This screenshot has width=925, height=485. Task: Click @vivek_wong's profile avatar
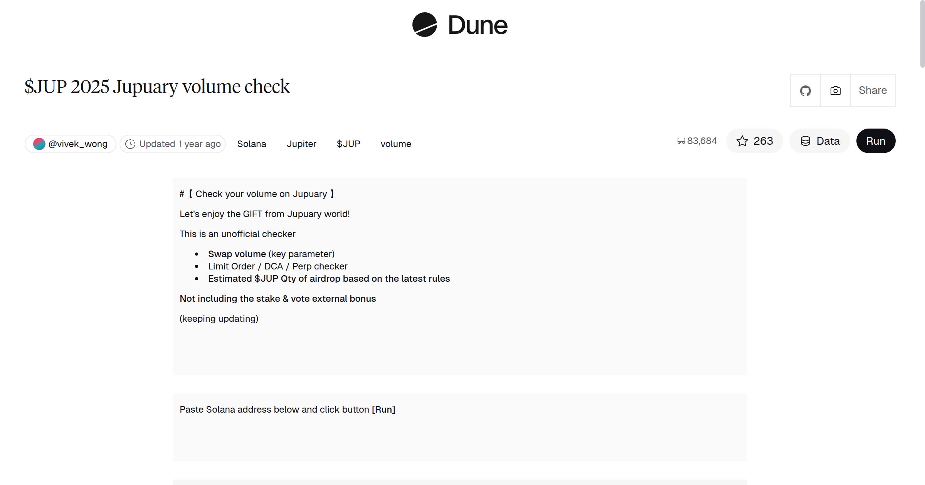pyautogui.click(x=40, y=143)
